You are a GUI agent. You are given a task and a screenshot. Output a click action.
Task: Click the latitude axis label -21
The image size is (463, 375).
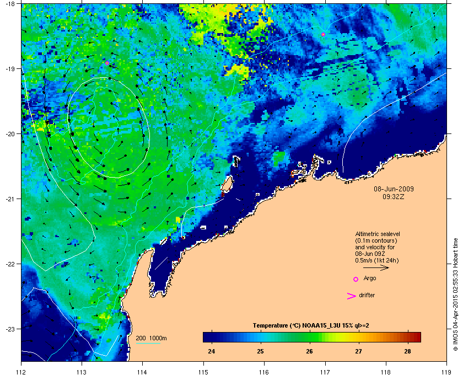pos(10,199)
